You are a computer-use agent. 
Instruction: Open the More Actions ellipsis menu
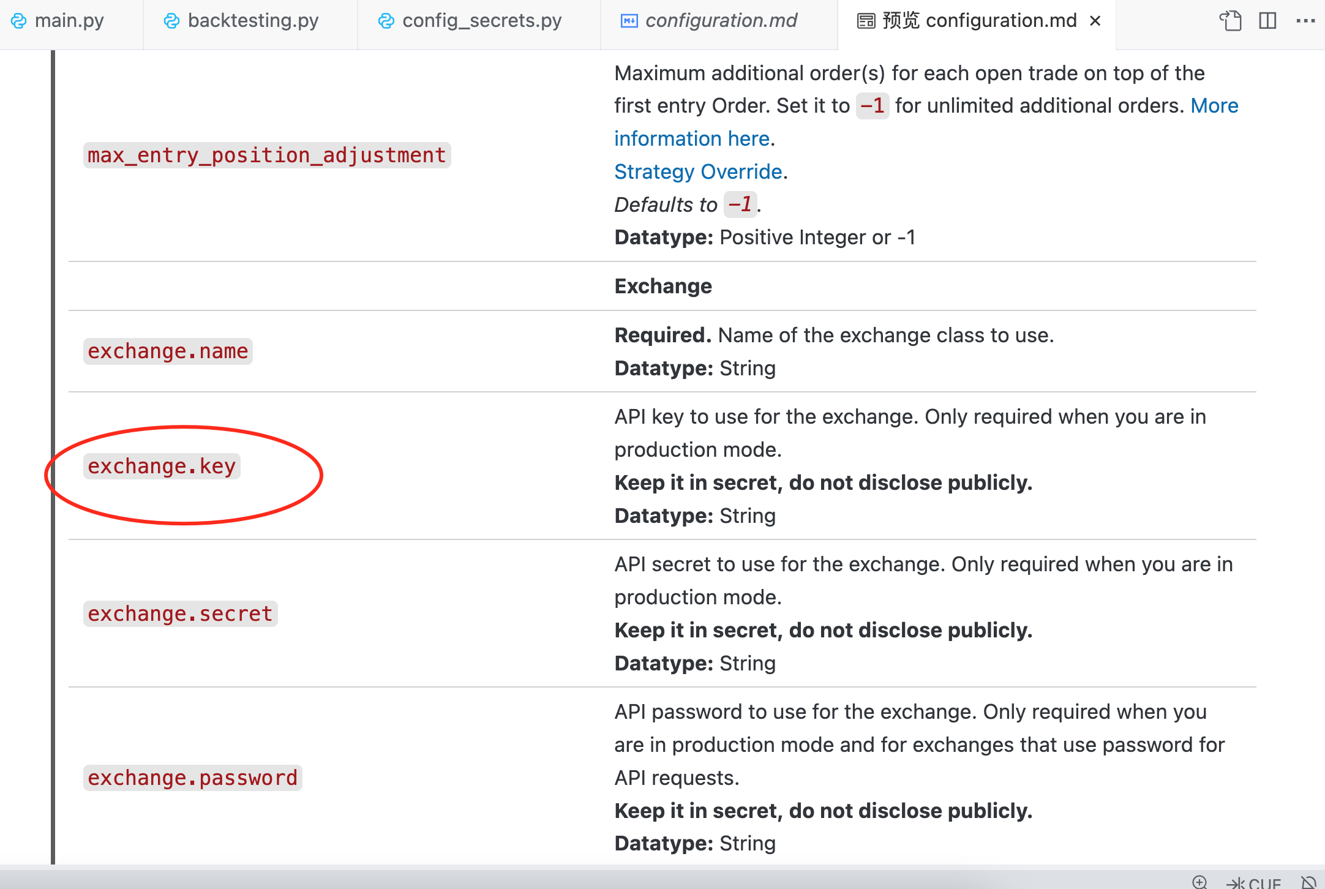(x=1305, y=21)
